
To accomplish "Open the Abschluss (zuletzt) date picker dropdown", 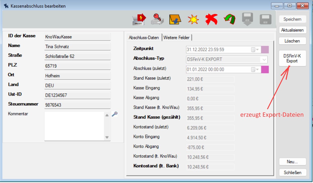I will pyautogui.click(x=255, y=69).
